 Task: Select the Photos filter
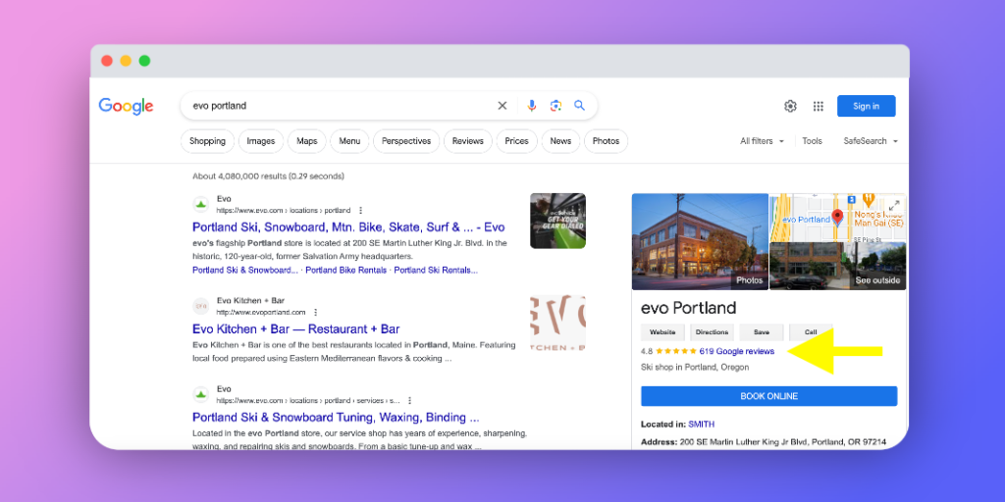click(607, 141)
